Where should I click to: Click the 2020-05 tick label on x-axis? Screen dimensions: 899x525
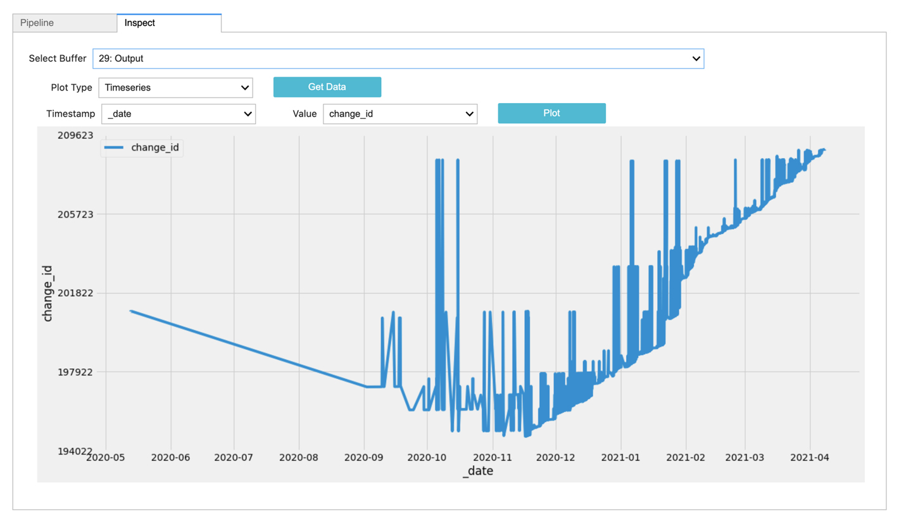[x=105, y=456]
